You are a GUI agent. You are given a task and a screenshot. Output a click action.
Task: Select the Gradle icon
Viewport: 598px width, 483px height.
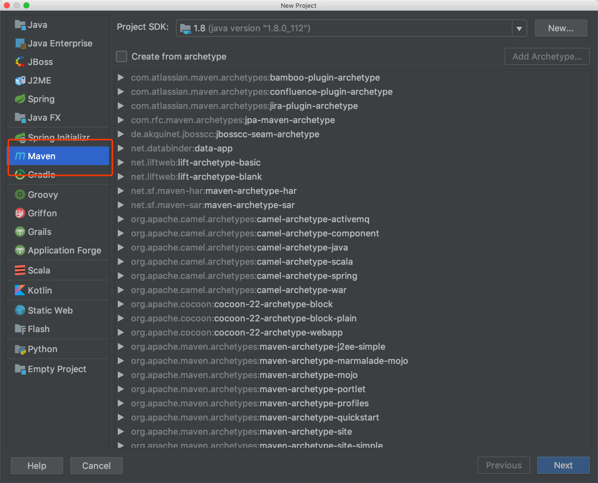click(20, 174)
